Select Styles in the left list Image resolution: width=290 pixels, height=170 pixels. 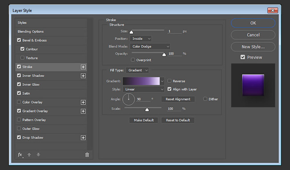(51, 23)
